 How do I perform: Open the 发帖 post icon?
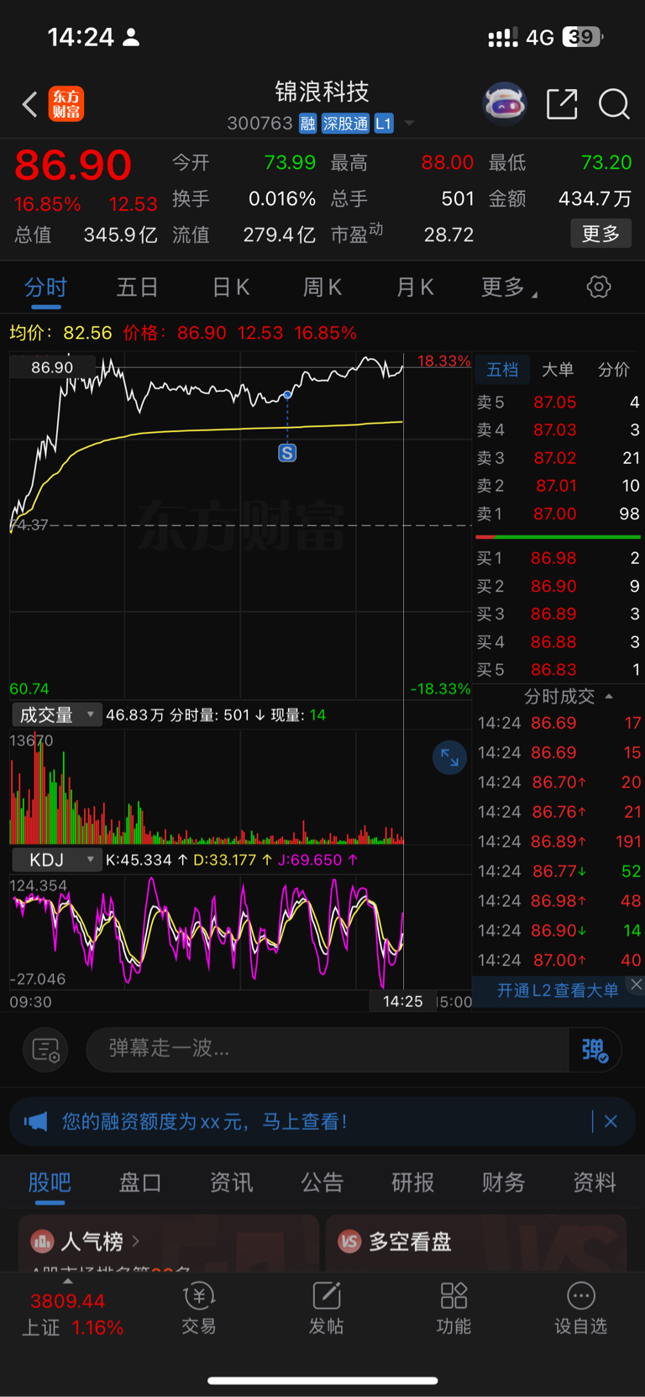point(326,1308)
